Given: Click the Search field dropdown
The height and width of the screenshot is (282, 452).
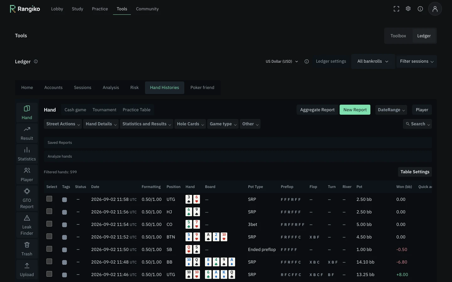Looking at the screenshot, I should [417, 124].
